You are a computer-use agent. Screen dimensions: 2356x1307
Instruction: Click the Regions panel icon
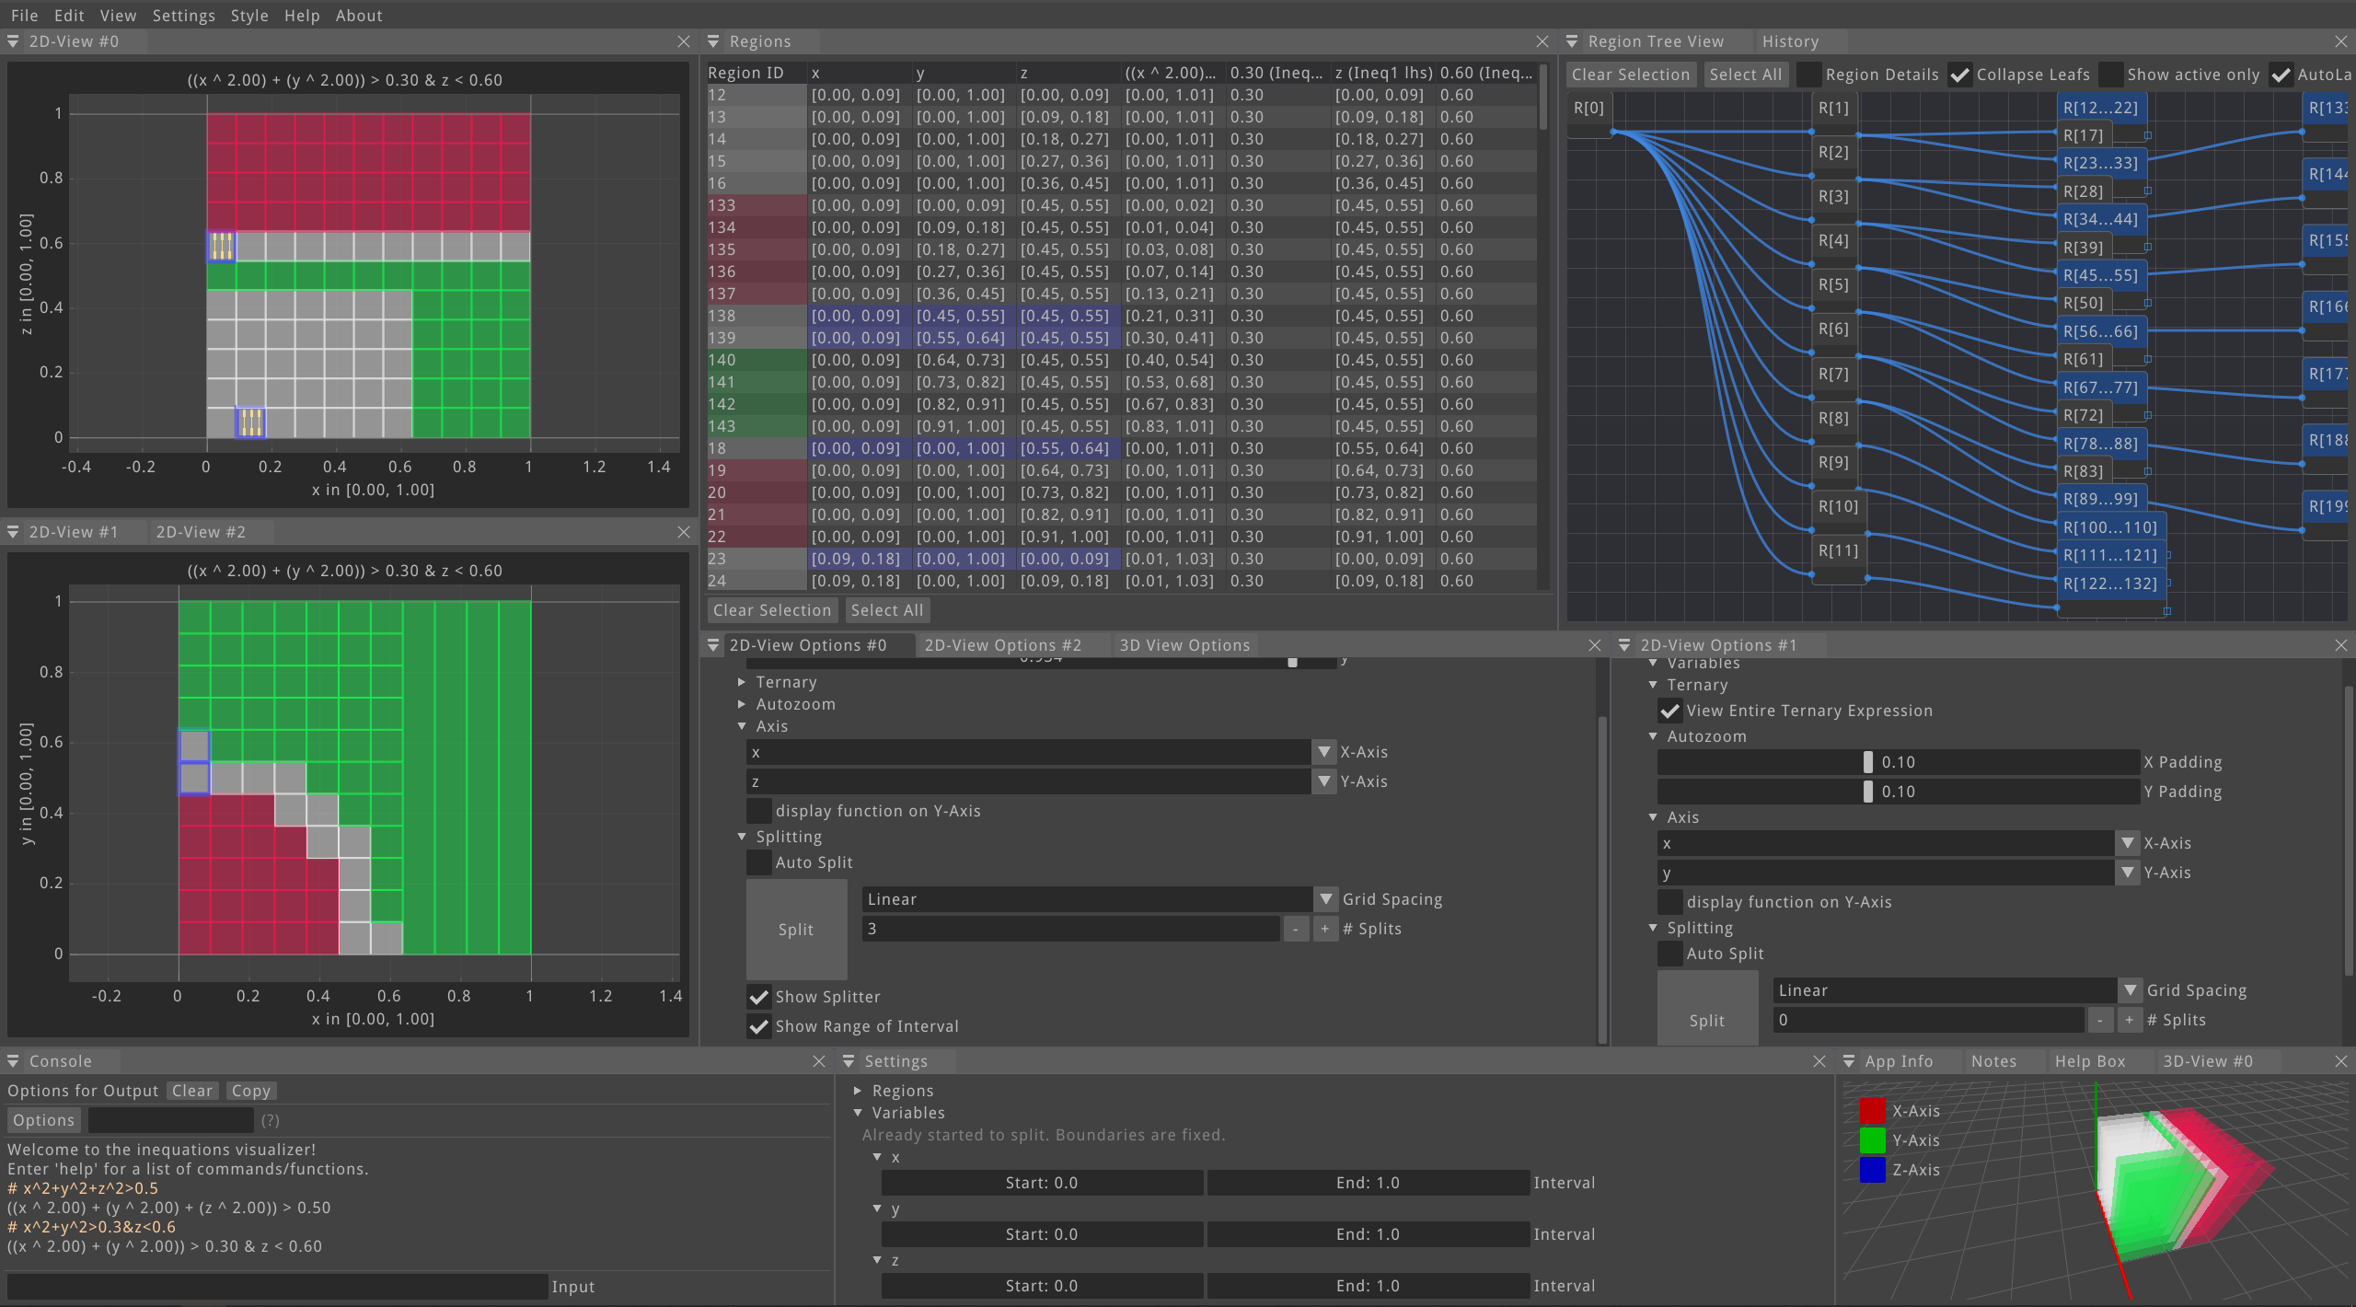coord(714,40)
